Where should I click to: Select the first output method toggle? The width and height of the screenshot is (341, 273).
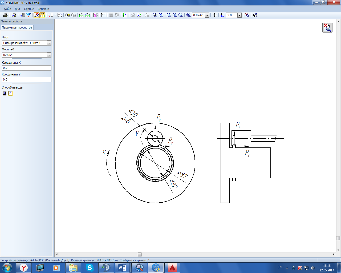click(5, 93)
